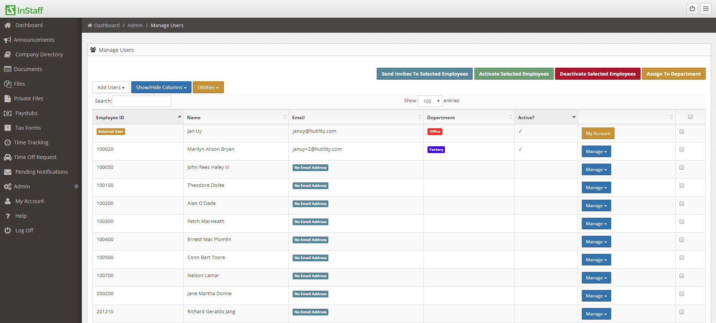
Task: Click the Factory department badge
Action: (x=436, y=150)
